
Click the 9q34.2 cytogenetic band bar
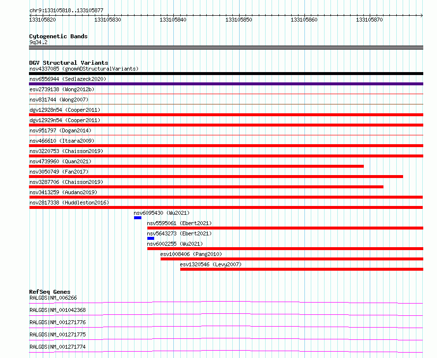[x=226, y=48]
